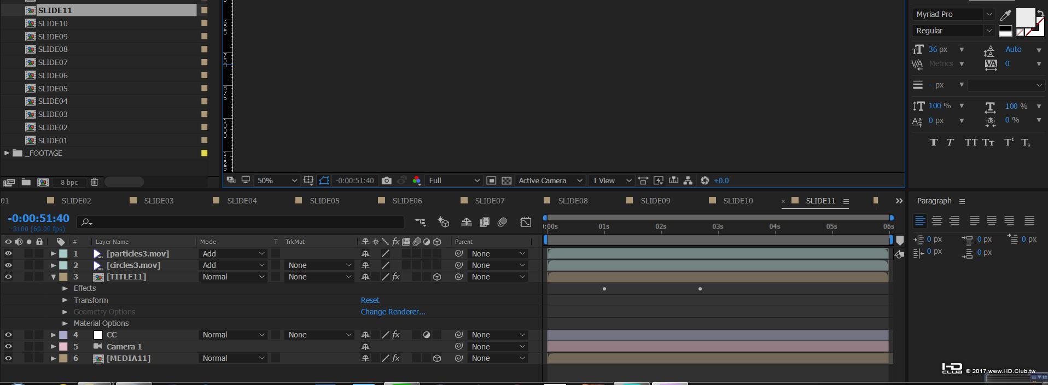The image size is (1048, 385).
Task: Click the Change Renderer link
Action: point(393,312)
